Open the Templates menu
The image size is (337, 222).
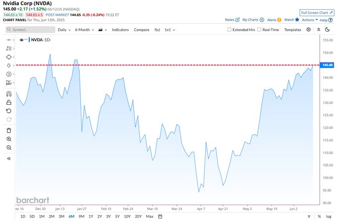tap(292, 30)
